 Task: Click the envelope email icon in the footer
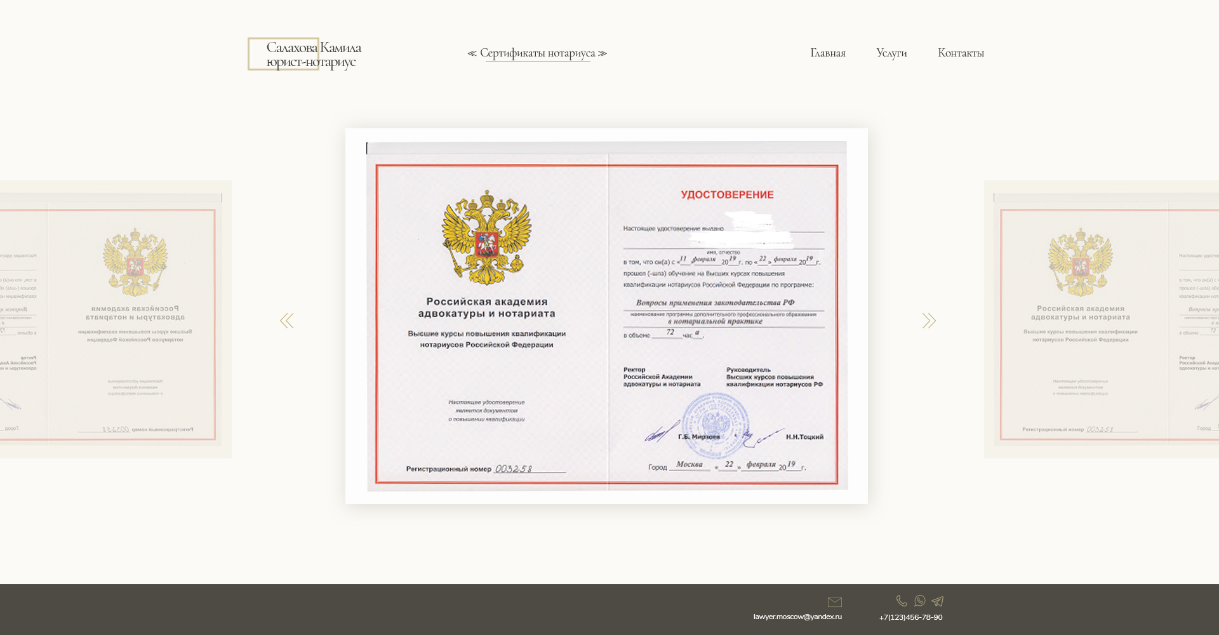click(x=835, y=602)
